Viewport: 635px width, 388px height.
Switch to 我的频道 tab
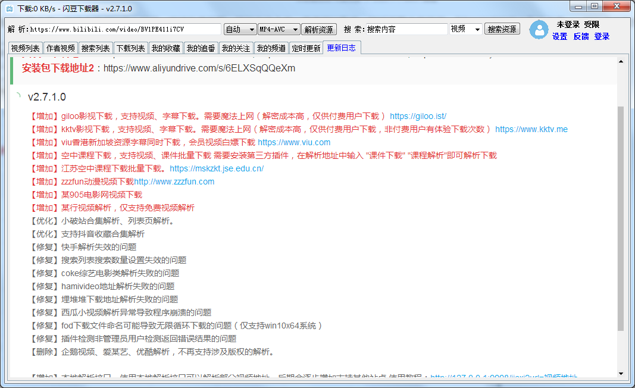click(271, 48)
